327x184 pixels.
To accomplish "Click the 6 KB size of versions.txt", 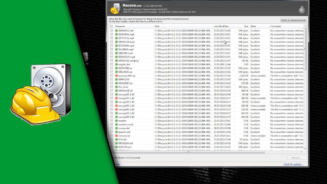I will click(x=246, y=136).
